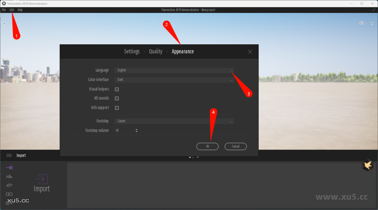Confirm settings with the Ok button

(207, 146)
